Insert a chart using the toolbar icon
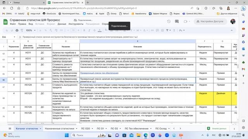The height and width of the screenshot is (139, 248). [x=162, y=30]
